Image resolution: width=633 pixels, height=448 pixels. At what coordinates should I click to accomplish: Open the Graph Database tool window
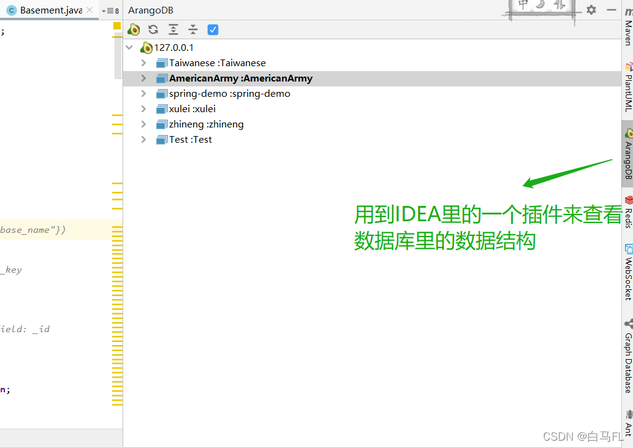[x=627, y=355]
